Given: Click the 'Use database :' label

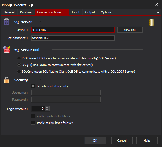Looking at the screenshot, I should coord(17,38).
